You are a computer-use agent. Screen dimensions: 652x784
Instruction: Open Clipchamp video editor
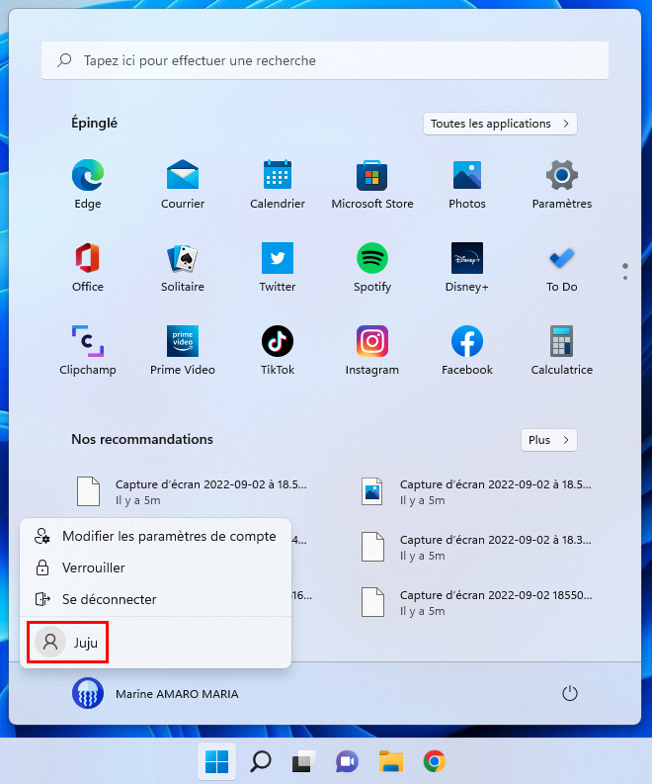pos(88,350)
